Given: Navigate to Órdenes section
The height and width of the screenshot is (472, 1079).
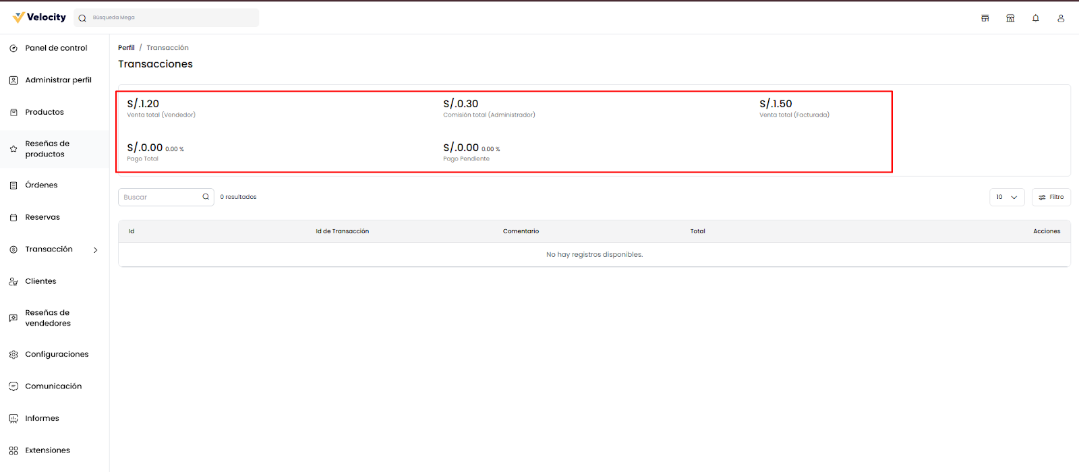Looking at the screenshot, I should [41, 185].
